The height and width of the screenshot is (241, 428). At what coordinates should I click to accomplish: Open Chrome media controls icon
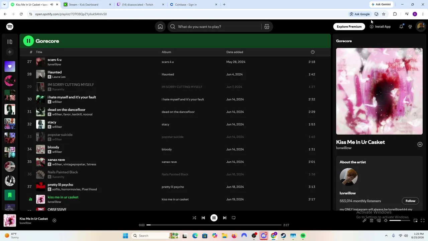tap(407, 14)
